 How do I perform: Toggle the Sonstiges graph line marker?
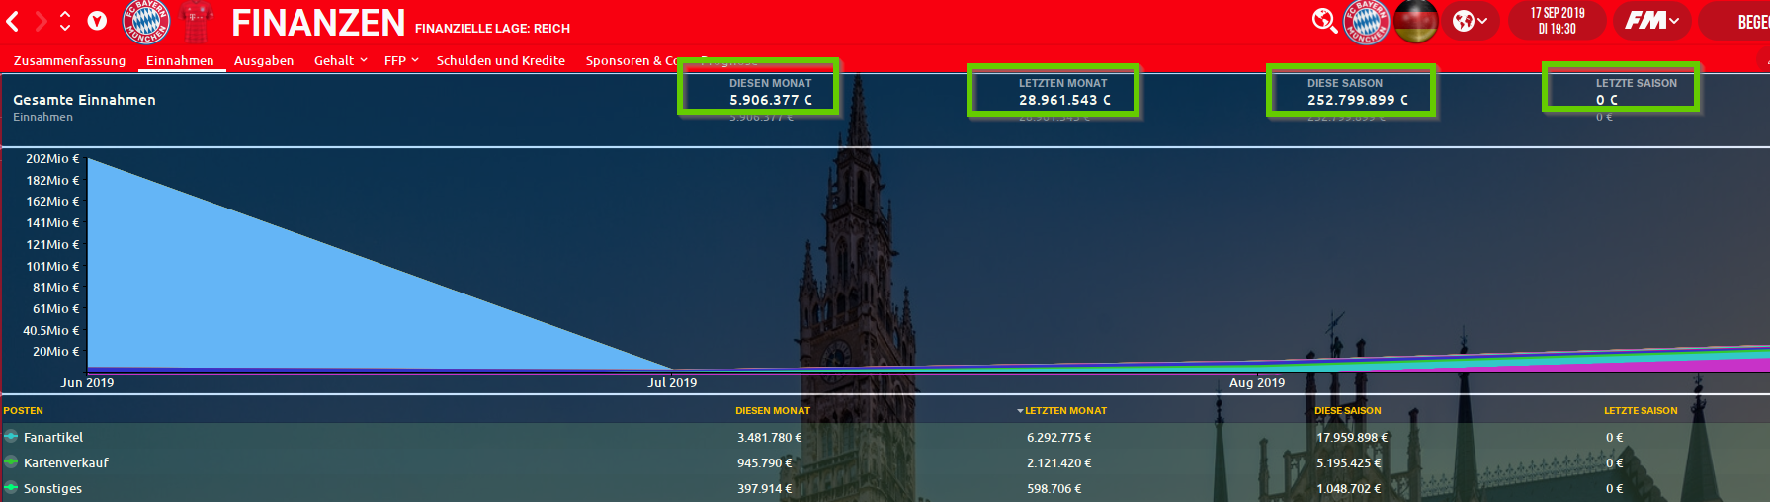coord(11,488)
